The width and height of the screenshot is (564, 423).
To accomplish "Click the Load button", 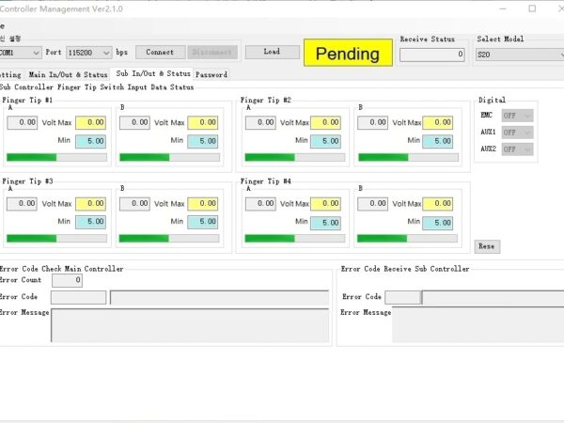I will 272,52.
